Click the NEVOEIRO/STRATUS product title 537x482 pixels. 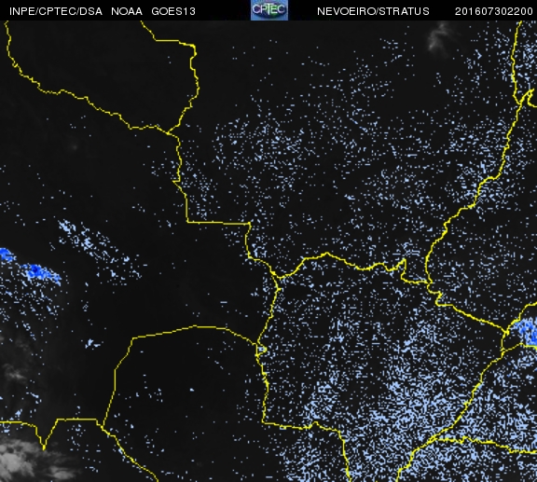pyautogui.click(x=373, y=11)
